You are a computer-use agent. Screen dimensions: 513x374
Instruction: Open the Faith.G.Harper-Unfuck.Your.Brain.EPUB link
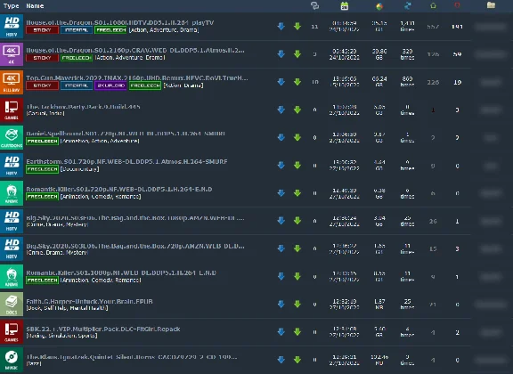[89, 301]
